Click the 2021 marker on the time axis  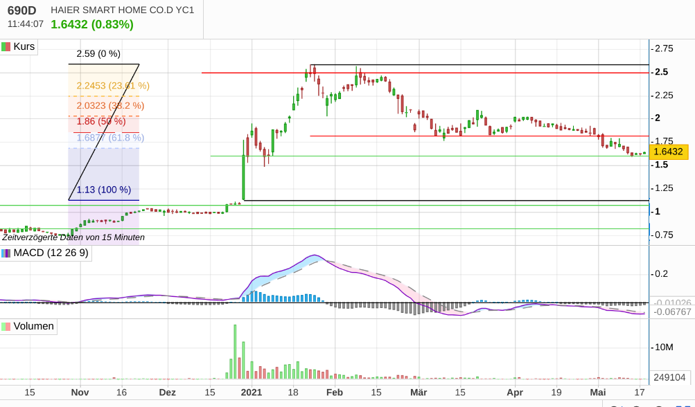pos(252,392)
